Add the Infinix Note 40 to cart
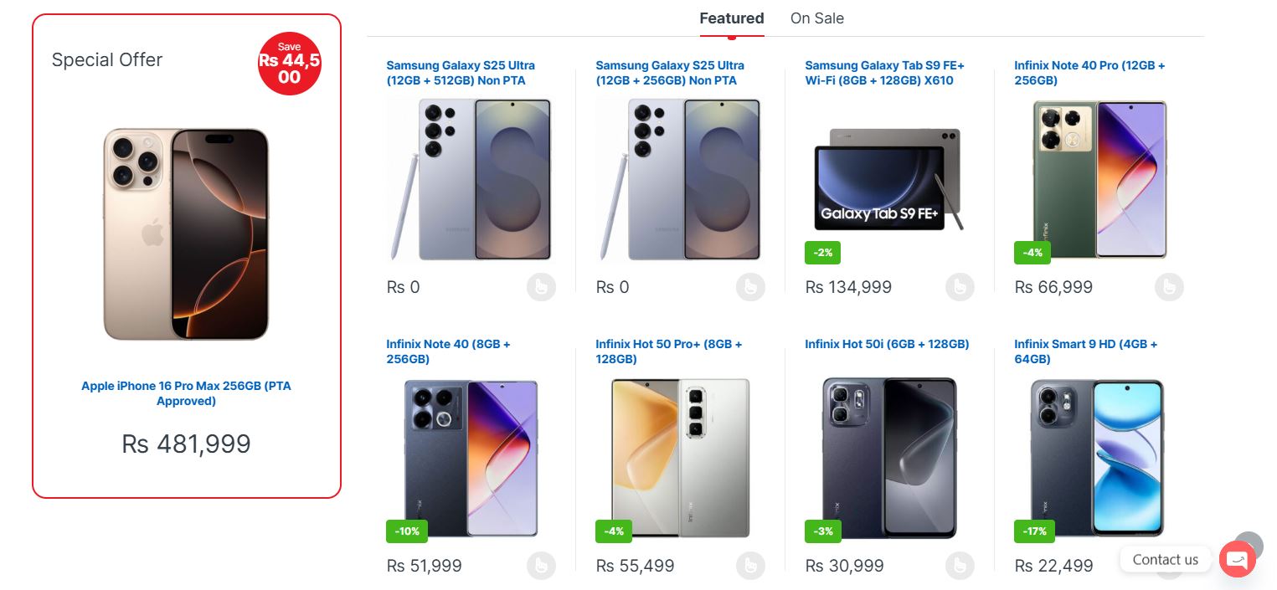1277x590 pixels. tap(541, 566)
